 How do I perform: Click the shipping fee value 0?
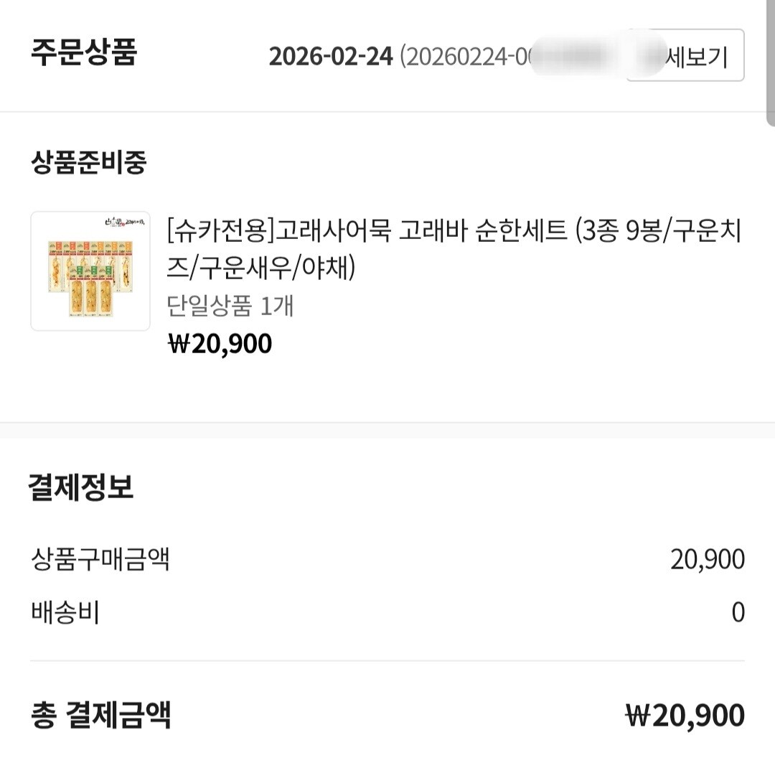738,613
